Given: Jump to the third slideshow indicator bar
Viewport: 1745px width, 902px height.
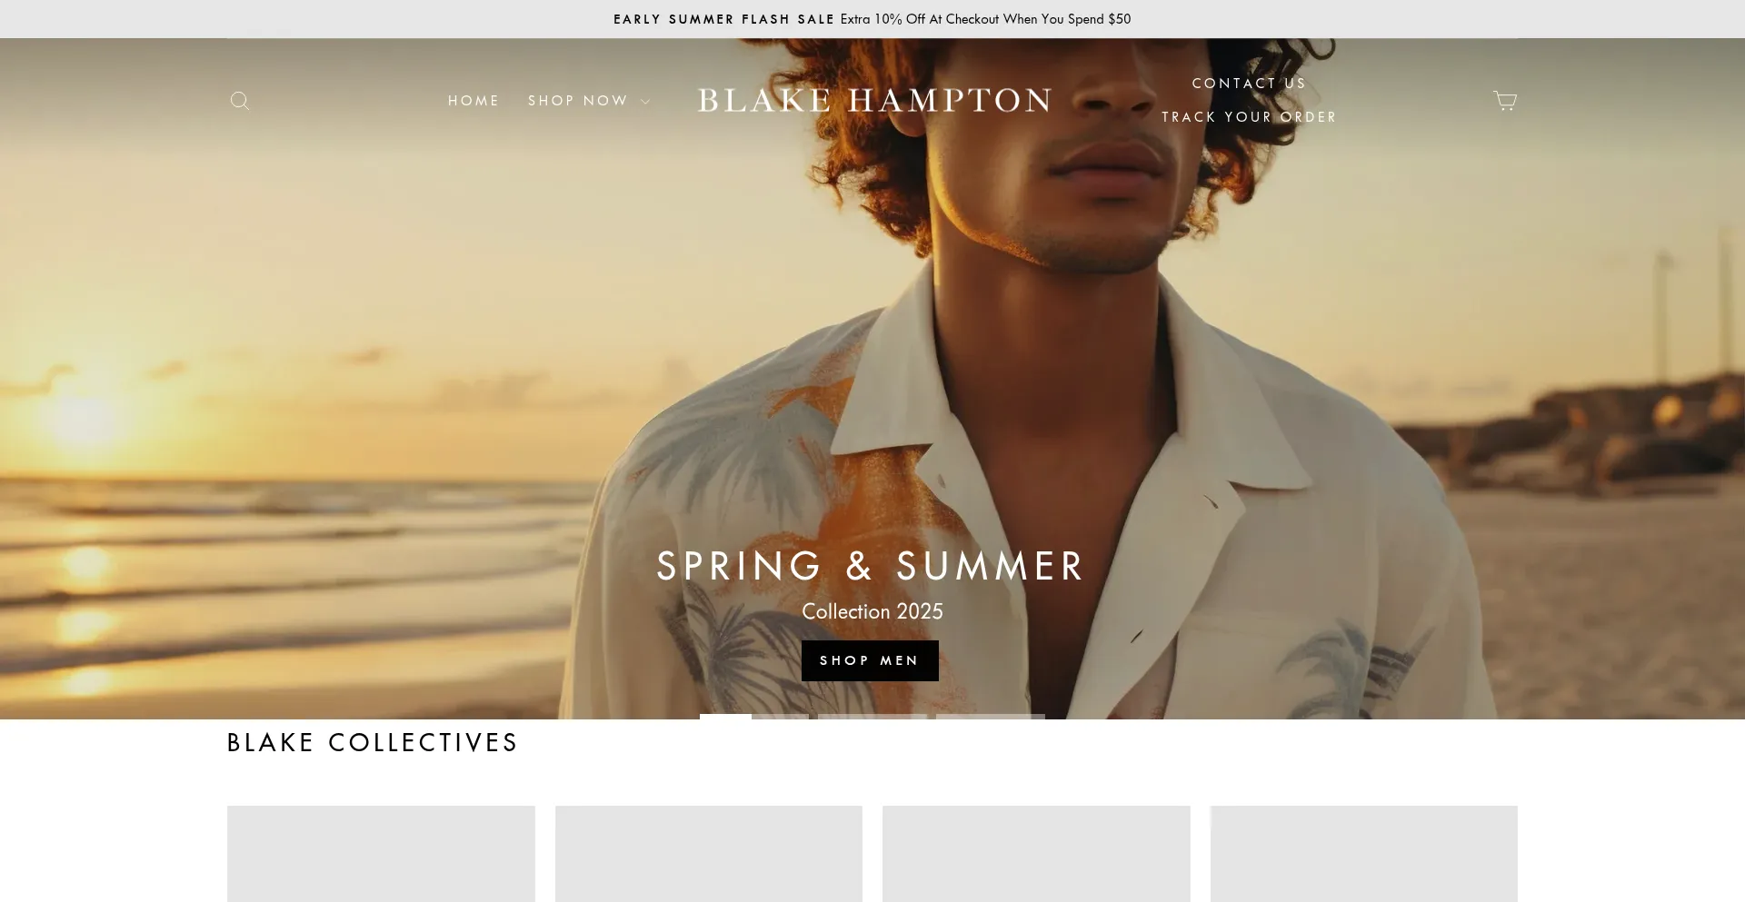Looking at the screenshot, I should tap(991, 717).
